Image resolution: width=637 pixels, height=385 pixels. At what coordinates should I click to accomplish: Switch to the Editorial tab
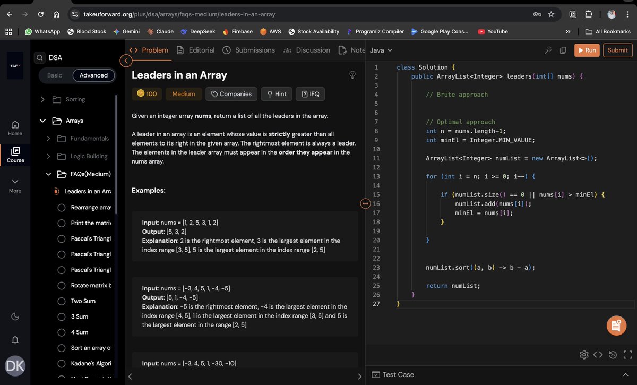point(195,50)
